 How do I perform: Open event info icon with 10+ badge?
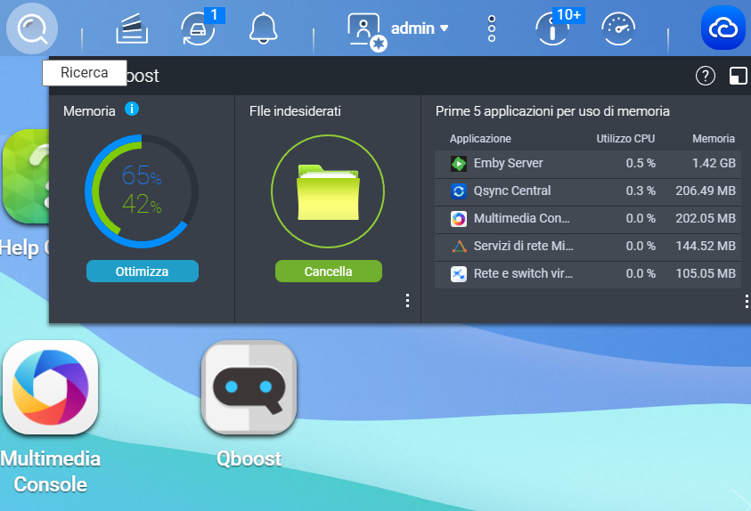tap(552, 29)
